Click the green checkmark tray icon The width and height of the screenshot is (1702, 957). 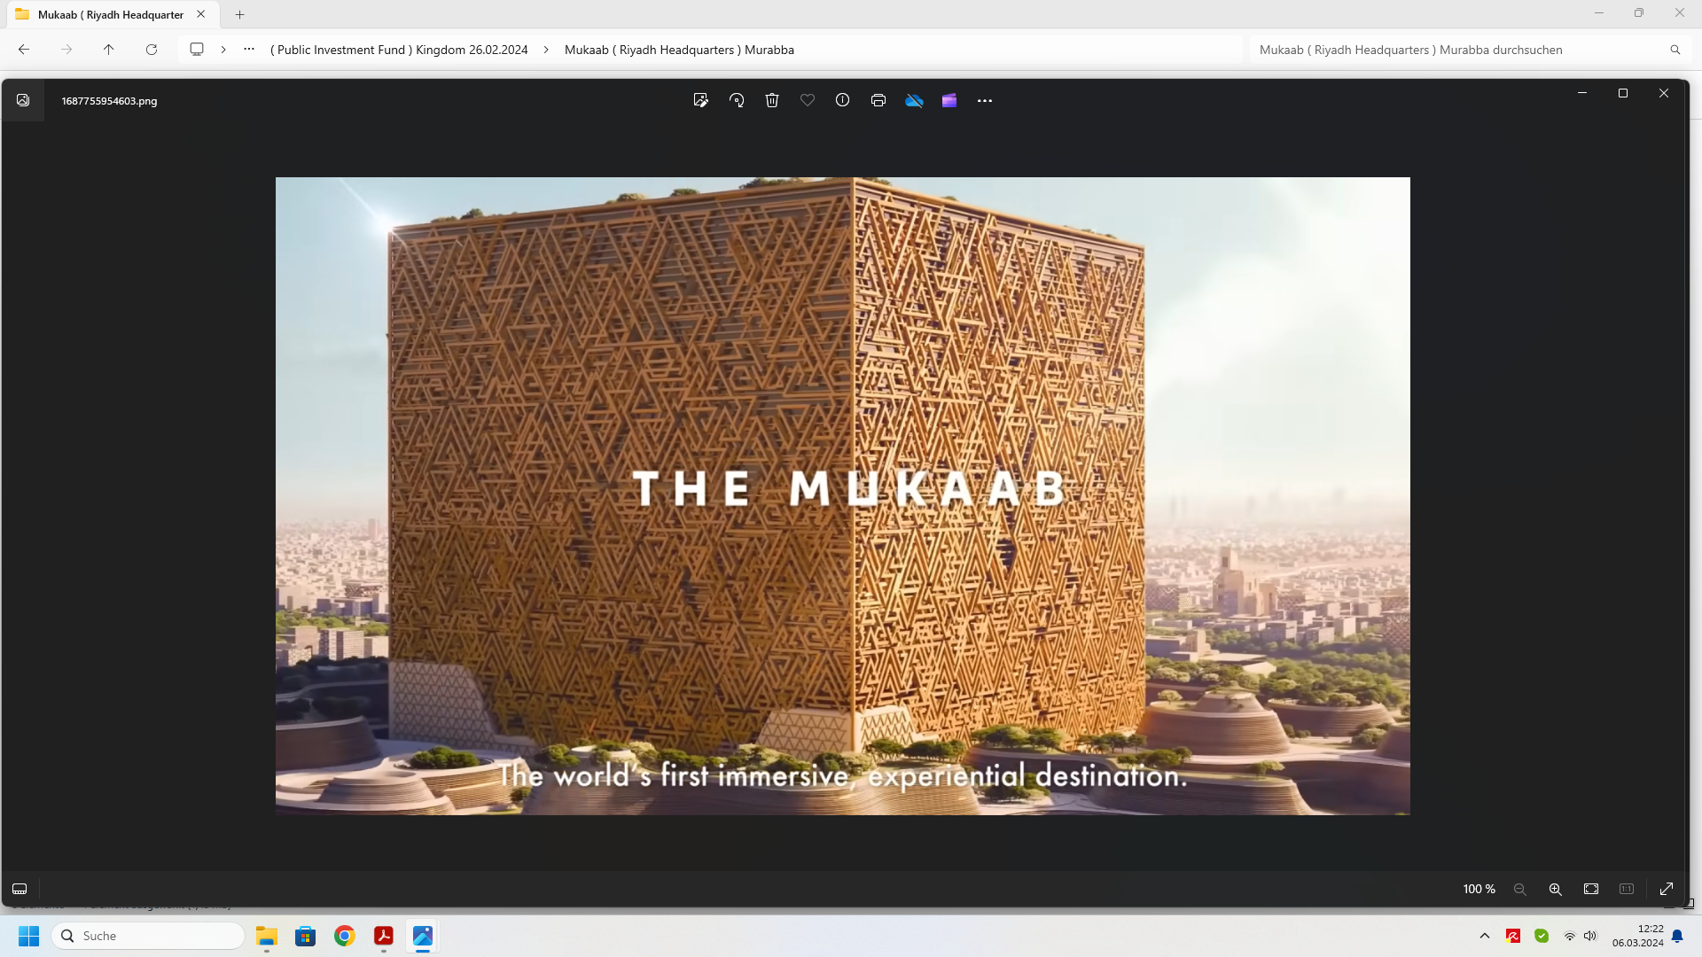[1542, 936]
